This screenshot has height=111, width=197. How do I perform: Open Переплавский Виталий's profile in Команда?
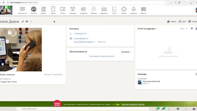click(151, 81)
